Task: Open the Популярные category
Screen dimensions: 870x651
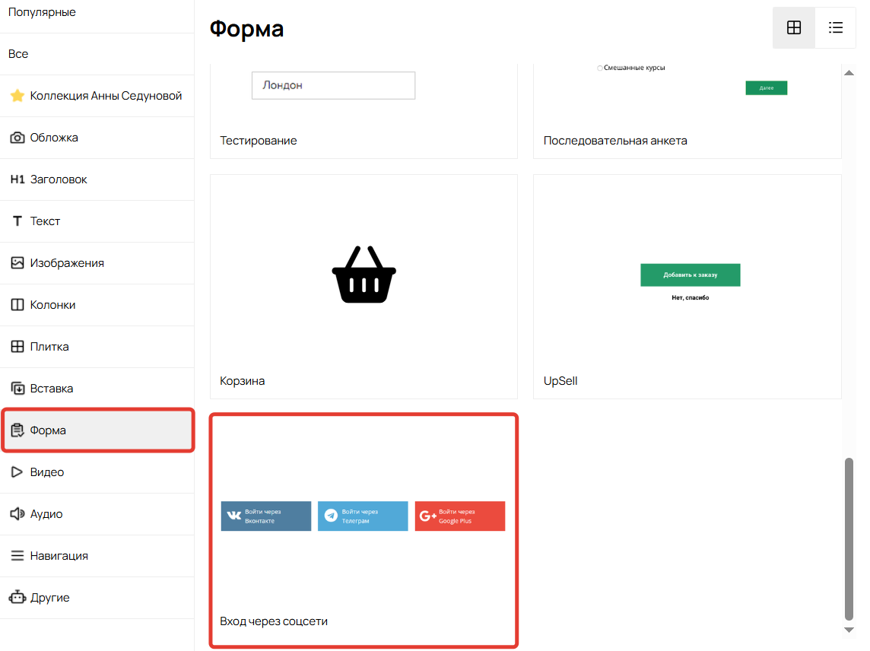Action: tap(43, 12)
